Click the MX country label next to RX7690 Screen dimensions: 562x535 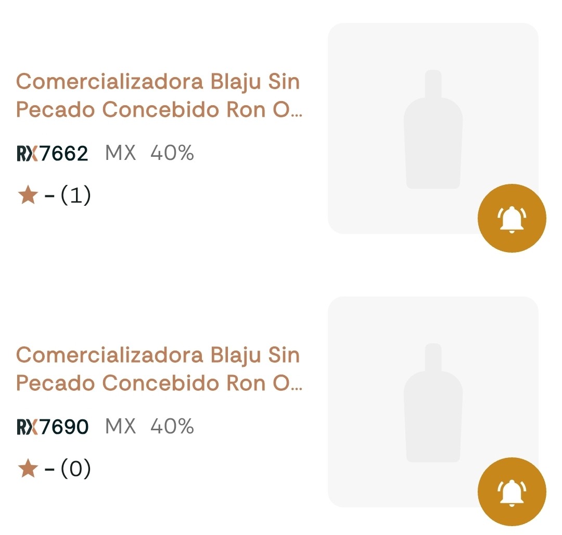coord(120,427)
